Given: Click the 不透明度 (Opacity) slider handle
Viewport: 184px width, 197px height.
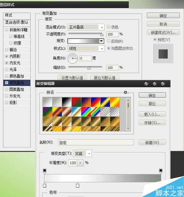Looking at the screenshot, I should pos(102,34).
